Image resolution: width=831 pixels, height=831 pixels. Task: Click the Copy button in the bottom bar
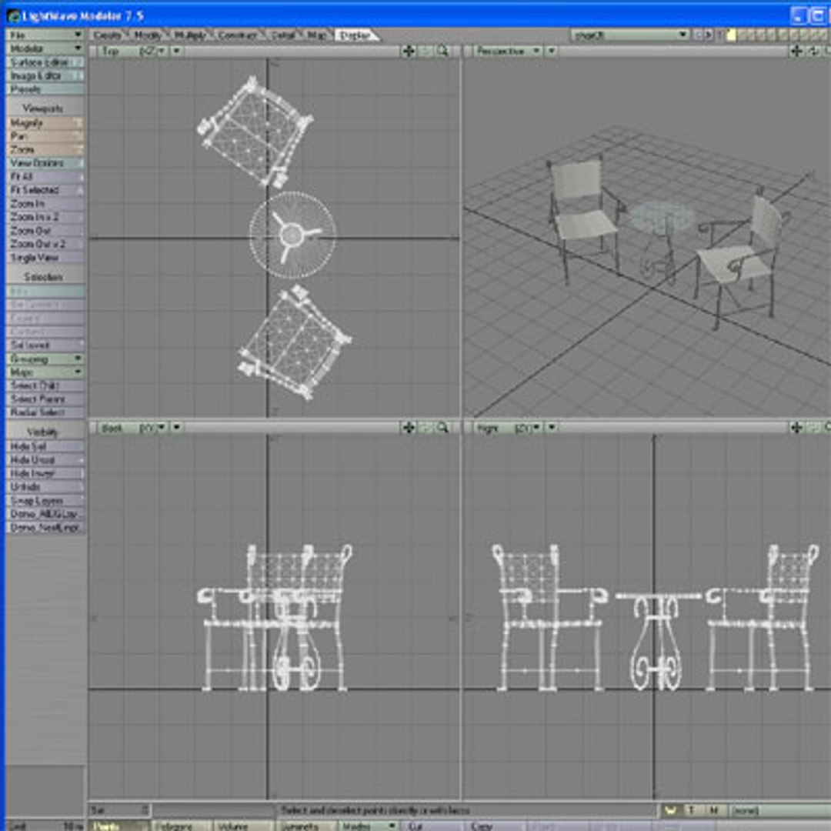(494, 826)
